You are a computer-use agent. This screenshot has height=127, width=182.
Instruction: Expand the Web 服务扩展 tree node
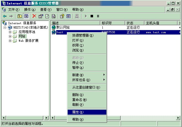coord(10,41)
